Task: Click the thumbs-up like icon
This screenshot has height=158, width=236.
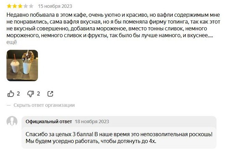Action: click(x=11, y=94)
